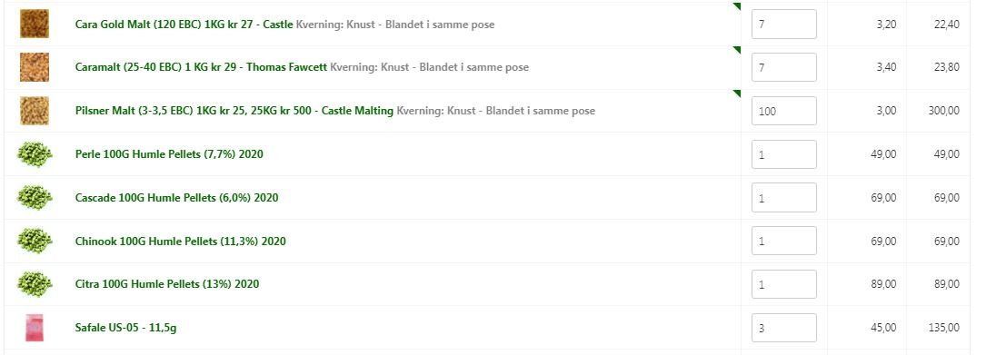The width and height of the screenshot is (986, 355).
Task: Open the Pilsner Malt Castle Malting link
Action: [234, 111]
